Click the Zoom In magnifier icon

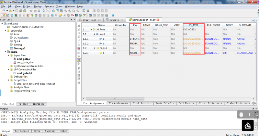[x=66, y=11]
